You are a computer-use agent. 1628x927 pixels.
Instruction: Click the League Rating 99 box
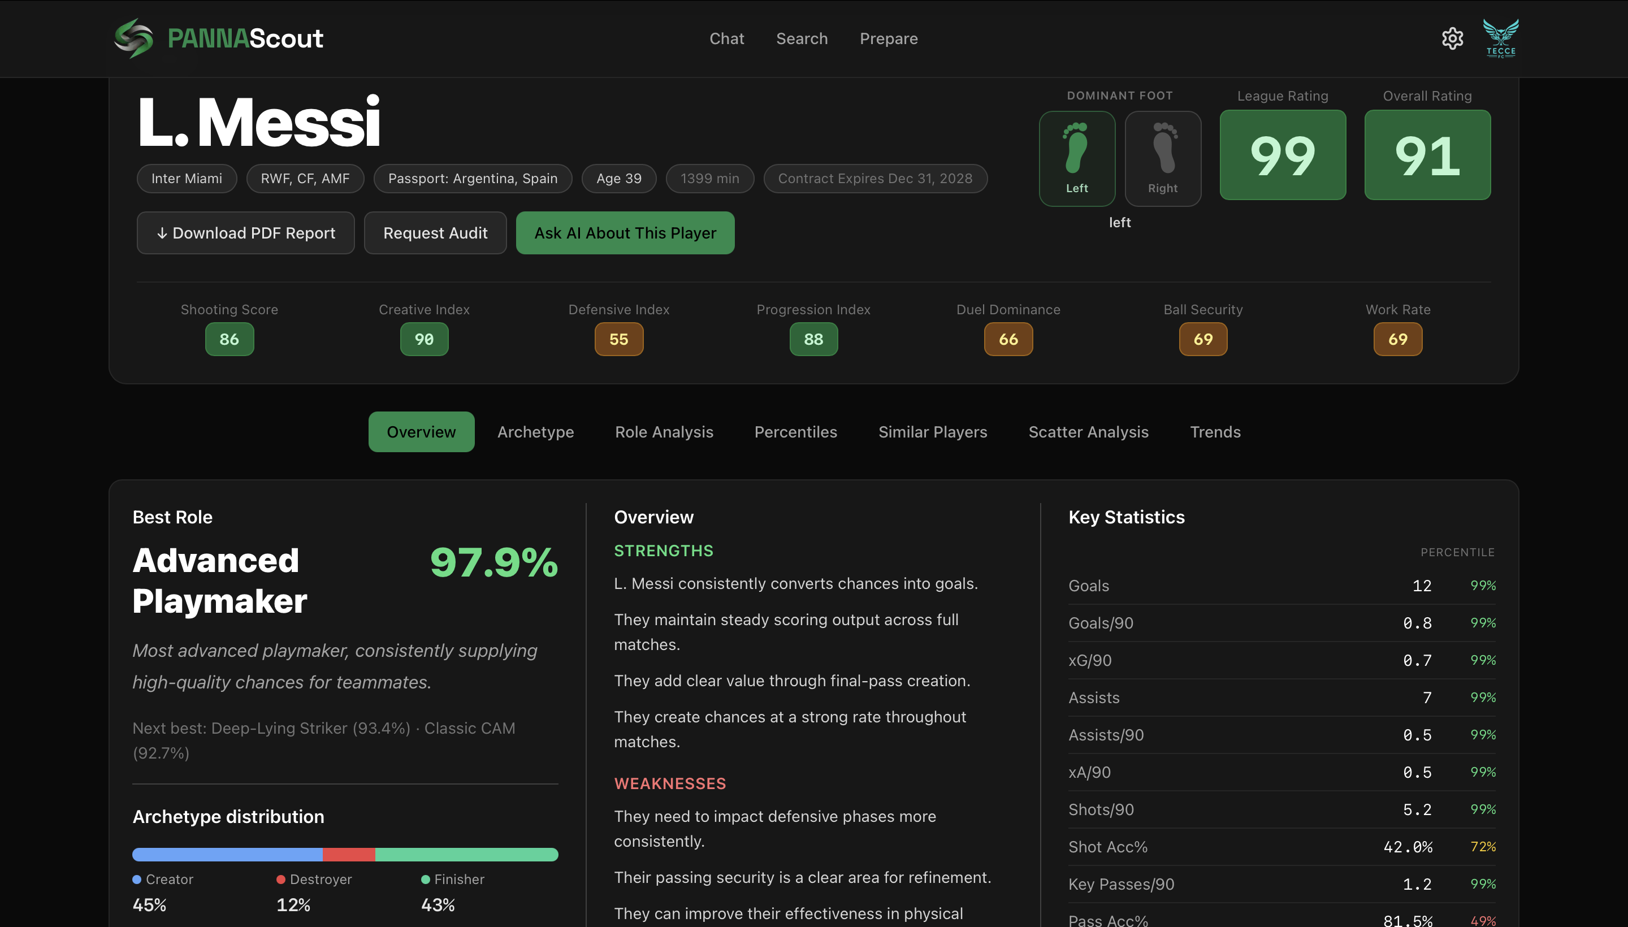1282,155
